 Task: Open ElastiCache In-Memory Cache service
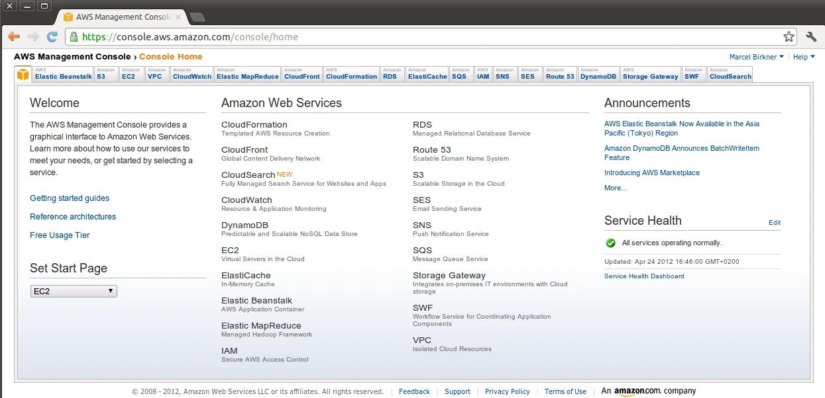click(246, 276)
